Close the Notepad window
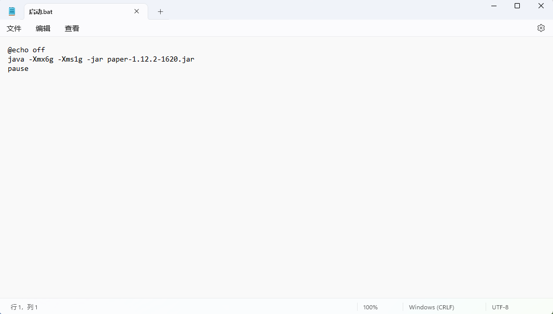553x314 pixels. pos(541,6)
